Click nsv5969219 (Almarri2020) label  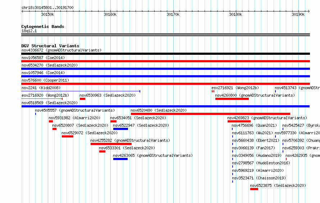click(257, 170)
